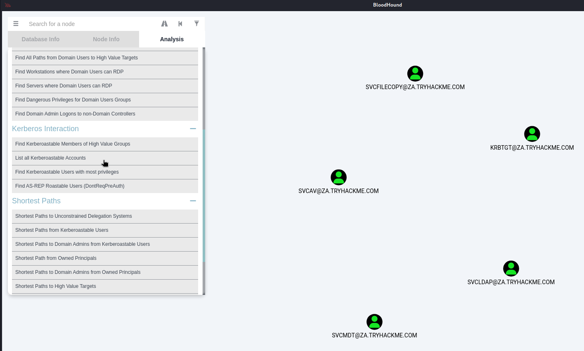Image resolution: width=584 pixels, height=351 pixels.
Task: Collapse the Shortest Paths section
Action: coord(193,201)
